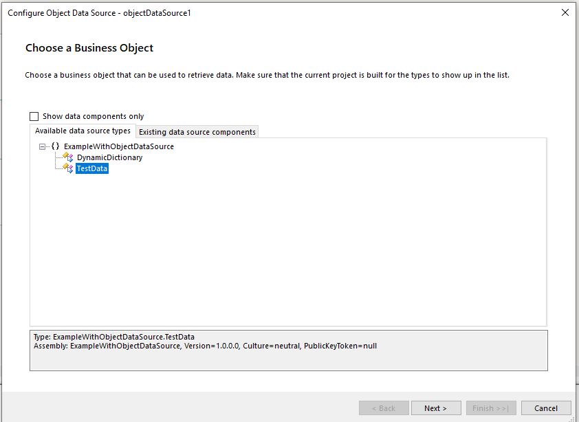This screenshot has width=579, height=422.
Task: Click the Choose a Business Object heading
Action: tap(89, 48)
